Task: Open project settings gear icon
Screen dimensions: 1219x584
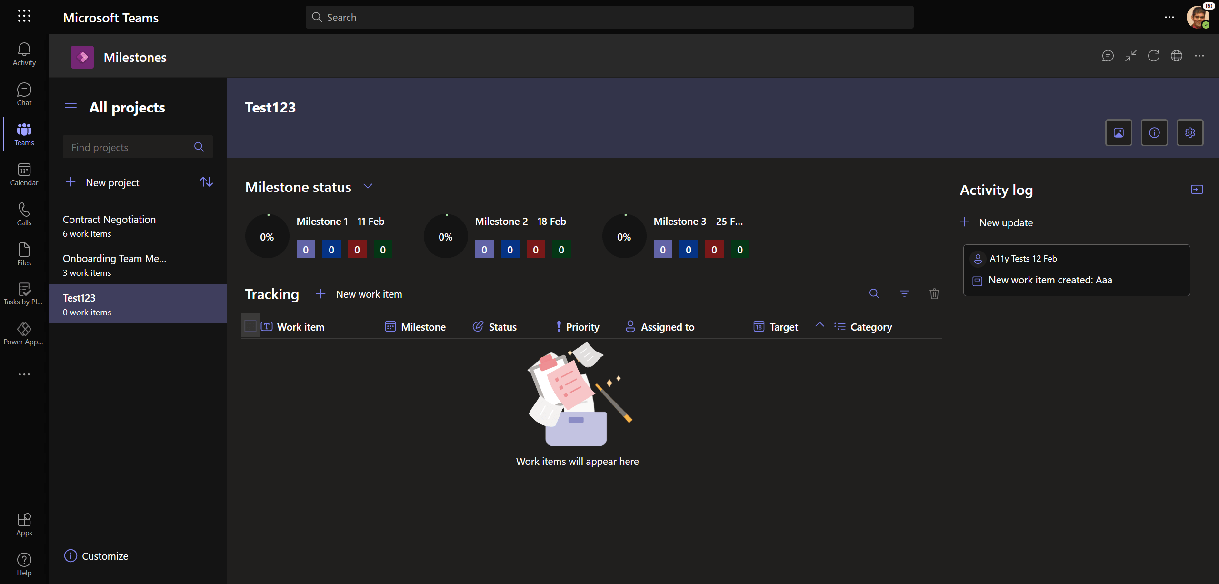Action: [1189, 133]
